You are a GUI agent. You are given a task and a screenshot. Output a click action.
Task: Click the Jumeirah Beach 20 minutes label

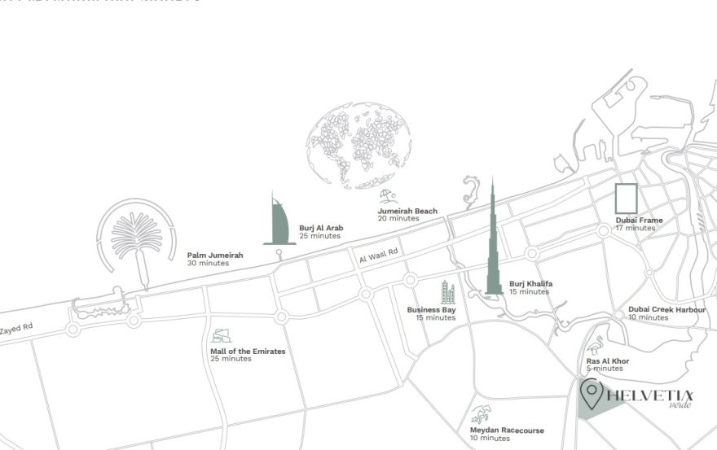point(407,214)
